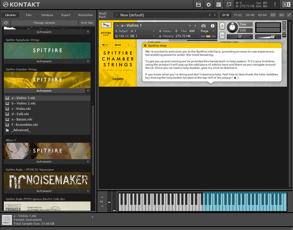The height and width of the screenshot is (230, 293).
Task: Open Spitfire ostinatum notes icon
Action: [x=130, y=45]
